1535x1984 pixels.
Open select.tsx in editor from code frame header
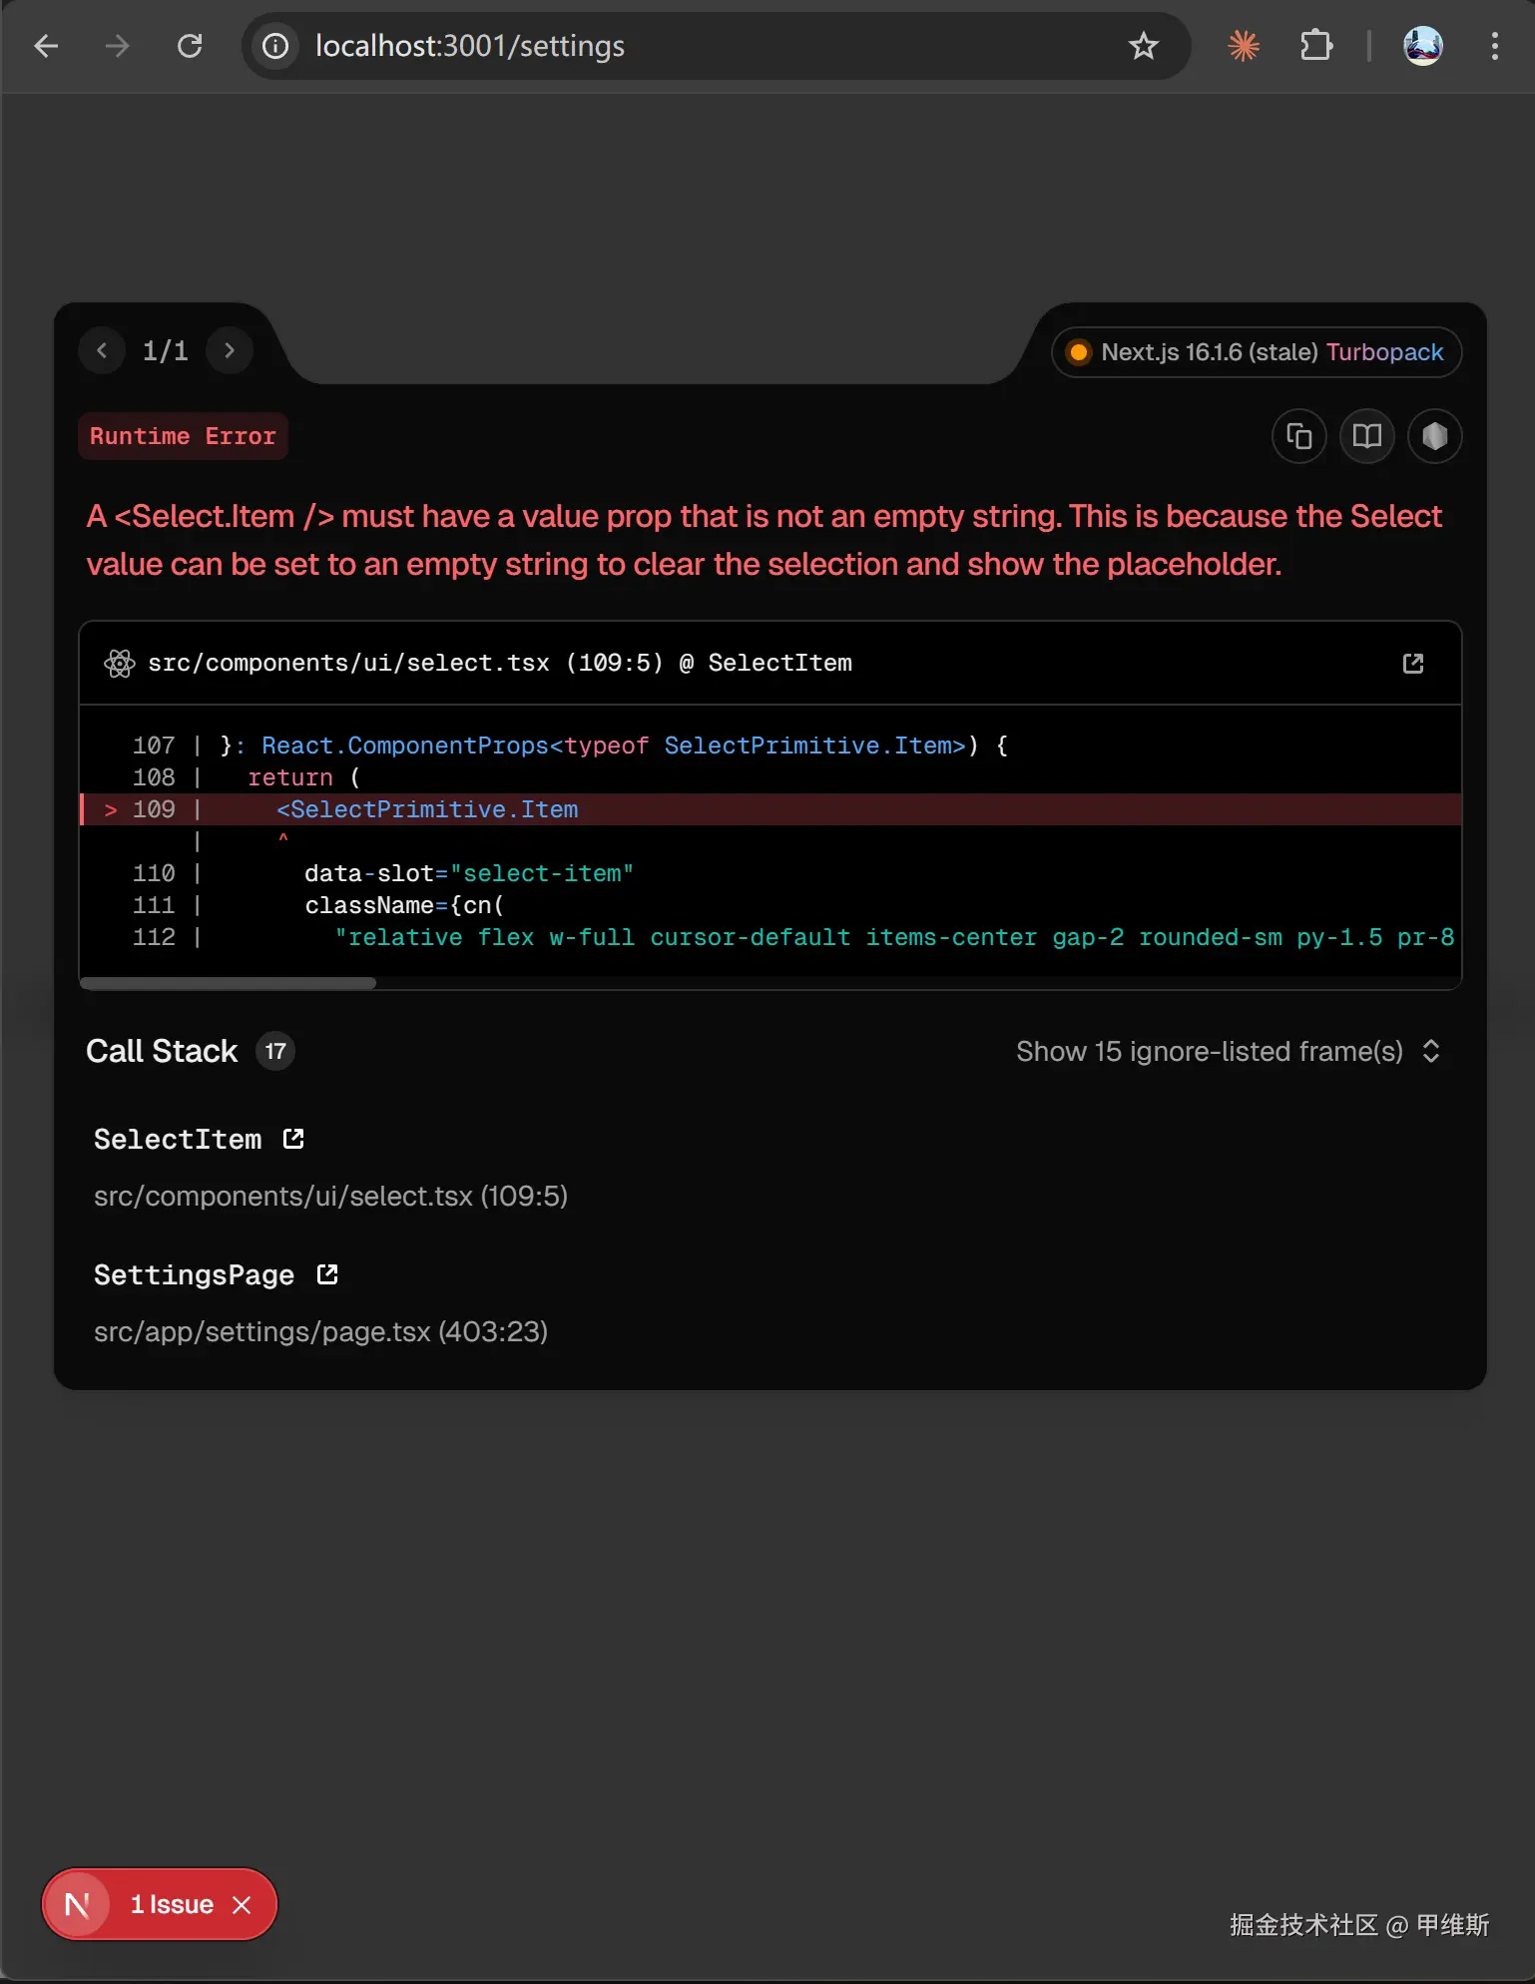1412,664
